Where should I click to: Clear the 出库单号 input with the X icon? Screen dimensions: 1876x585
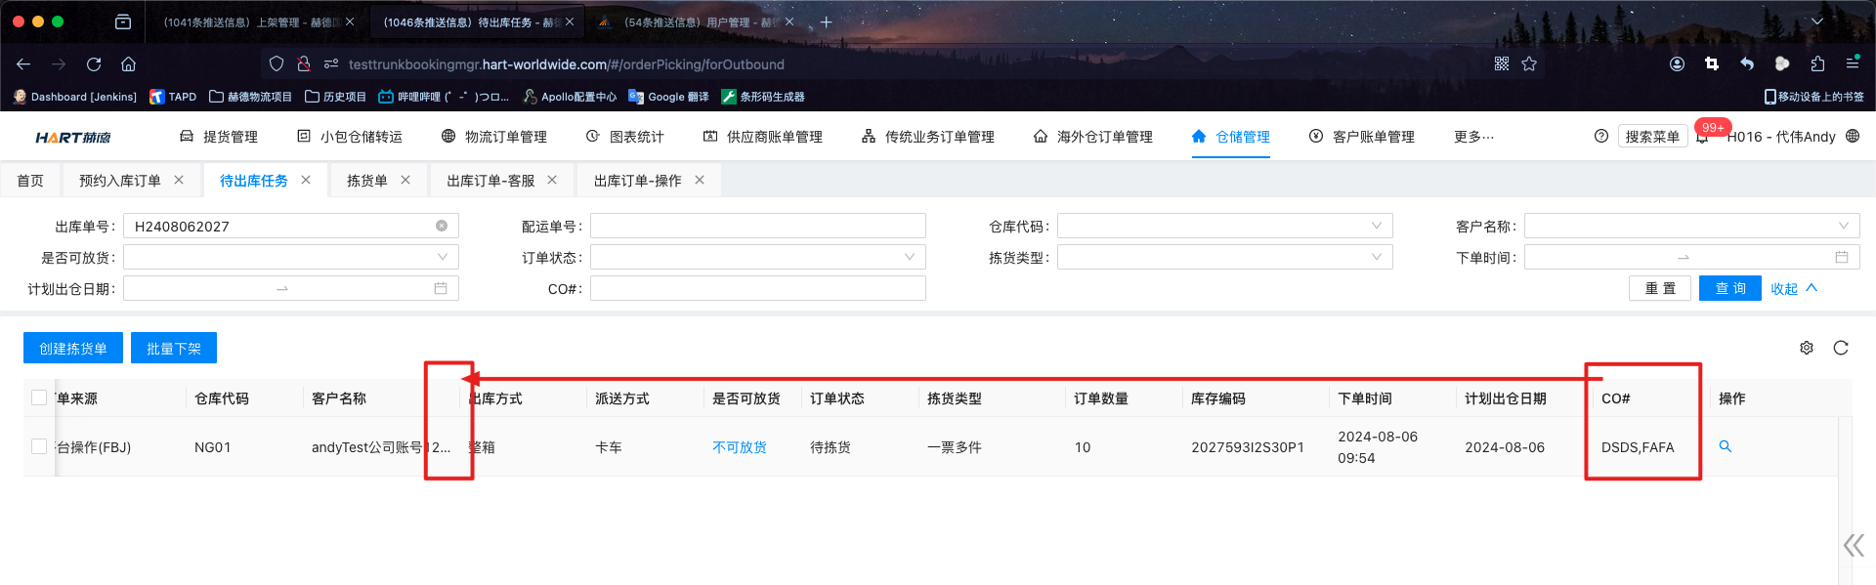pos(442,226)
